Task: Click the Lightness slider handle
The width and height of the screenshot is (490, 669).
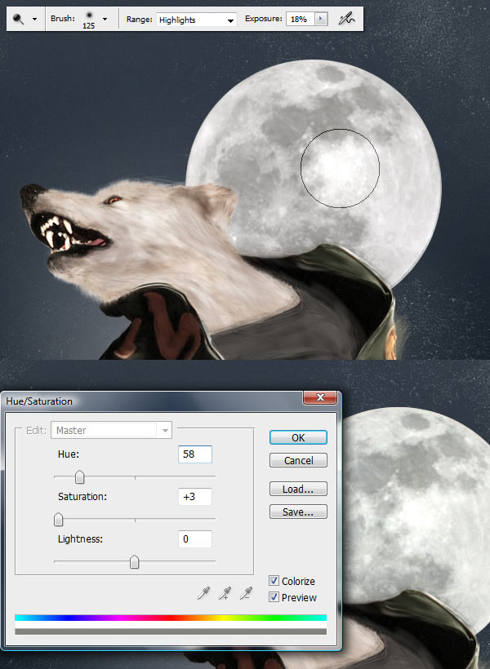Action: (x=134, y=561)
